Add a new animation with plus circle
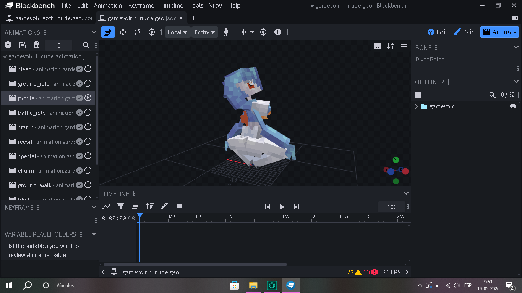 pos(8,45)
